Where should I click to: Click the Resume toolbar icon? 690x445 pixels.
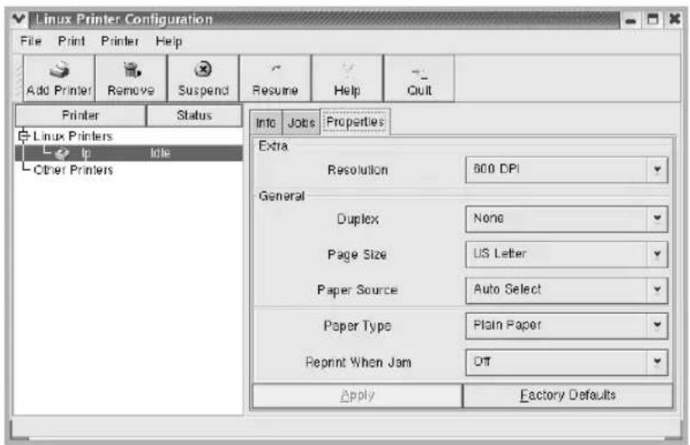point(276,68)
